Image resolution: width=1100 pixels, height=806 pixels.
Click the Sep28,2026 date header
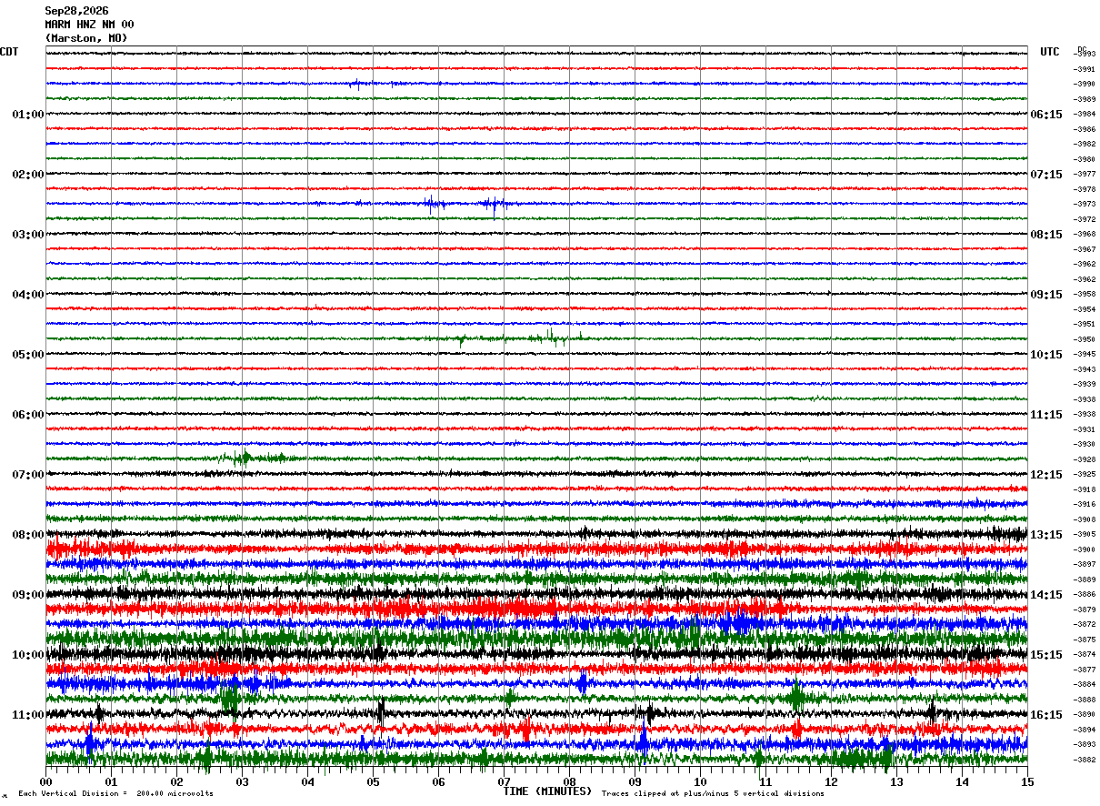coord(76,11)
